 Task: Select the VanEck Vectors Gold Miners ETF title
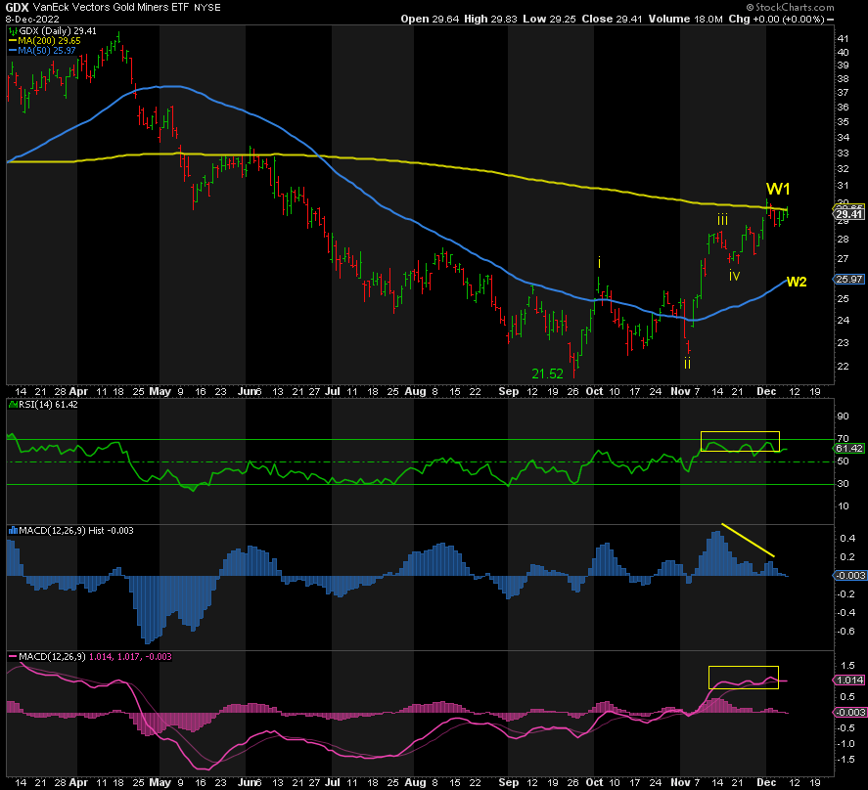pos(111,7)
